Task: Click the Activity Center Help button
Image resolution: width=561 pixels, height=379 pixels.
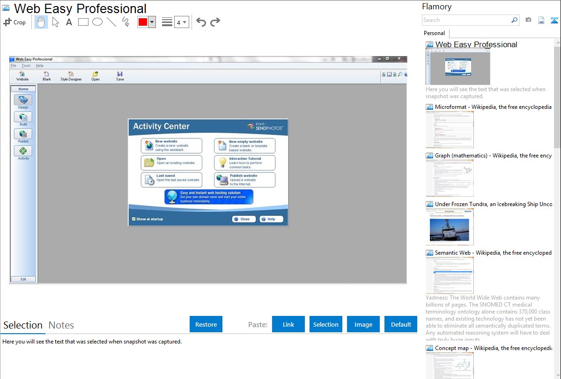Action: pyautogui.click(x=271, y=219)
